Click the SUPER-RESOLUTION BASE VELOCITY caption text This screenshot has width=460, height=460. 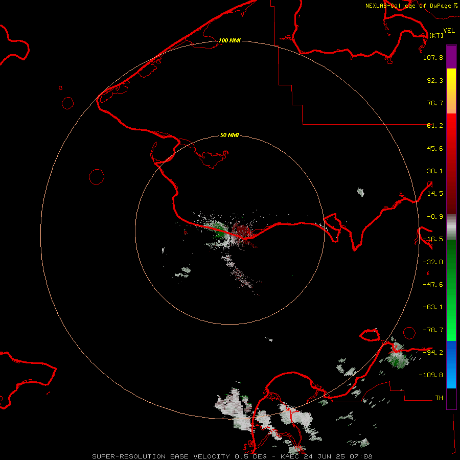point(161,456)
